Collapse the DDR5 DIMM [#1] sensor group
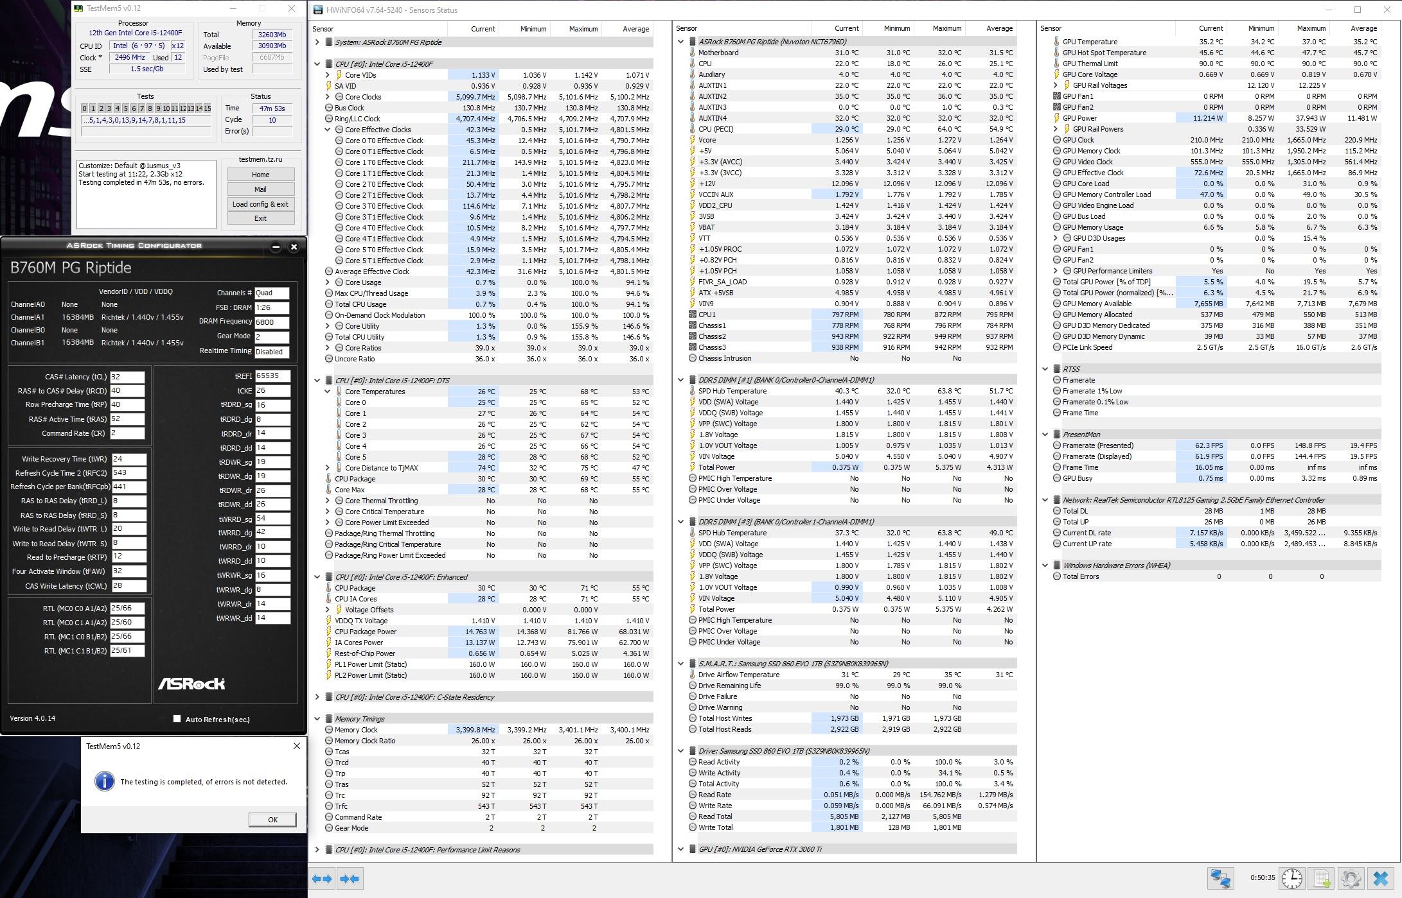Viewport: 1402px width, 898px height. tap(680, 380)
